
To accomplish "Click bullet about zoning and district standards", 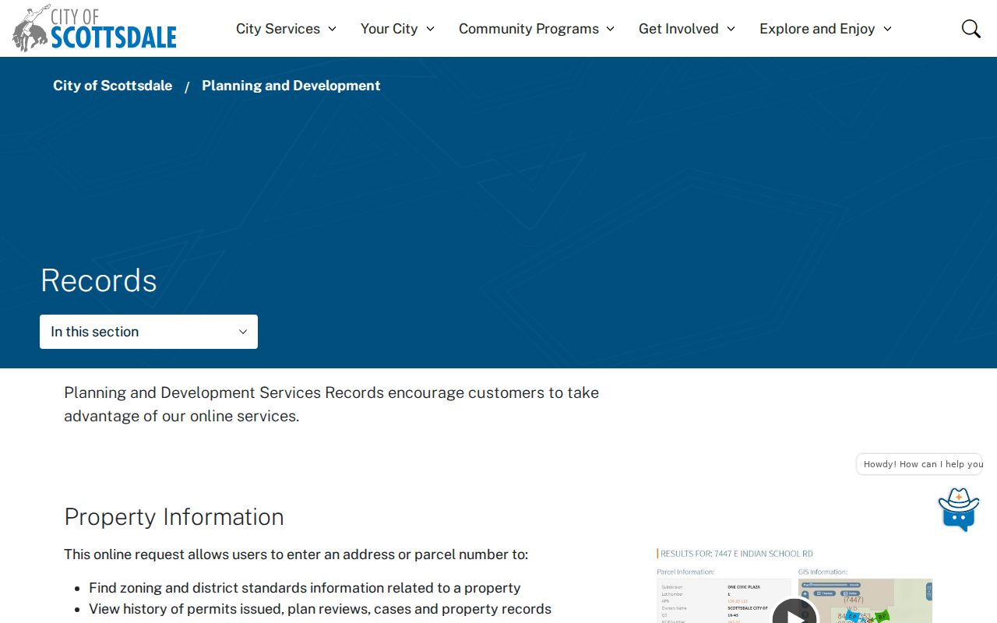I will click(x=305, y=588).
